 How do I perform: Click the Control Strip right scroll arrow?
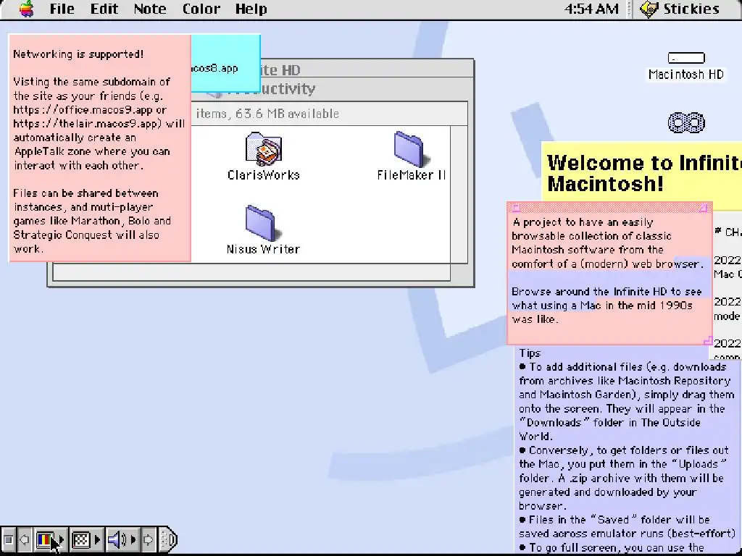(x=148, y=539)
